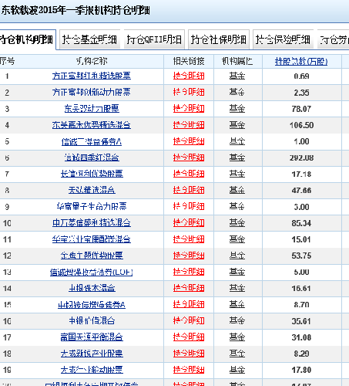Open 持仓明细 link for row 19
The width and height of the screenshot is (349, 386).
point(189,370)
